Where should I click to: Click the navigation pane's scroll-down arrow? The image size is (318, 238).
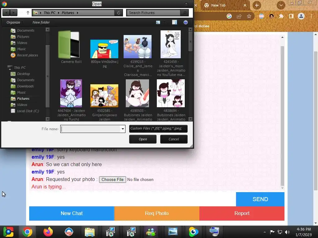pyautogui.click(x=48, y=119)
